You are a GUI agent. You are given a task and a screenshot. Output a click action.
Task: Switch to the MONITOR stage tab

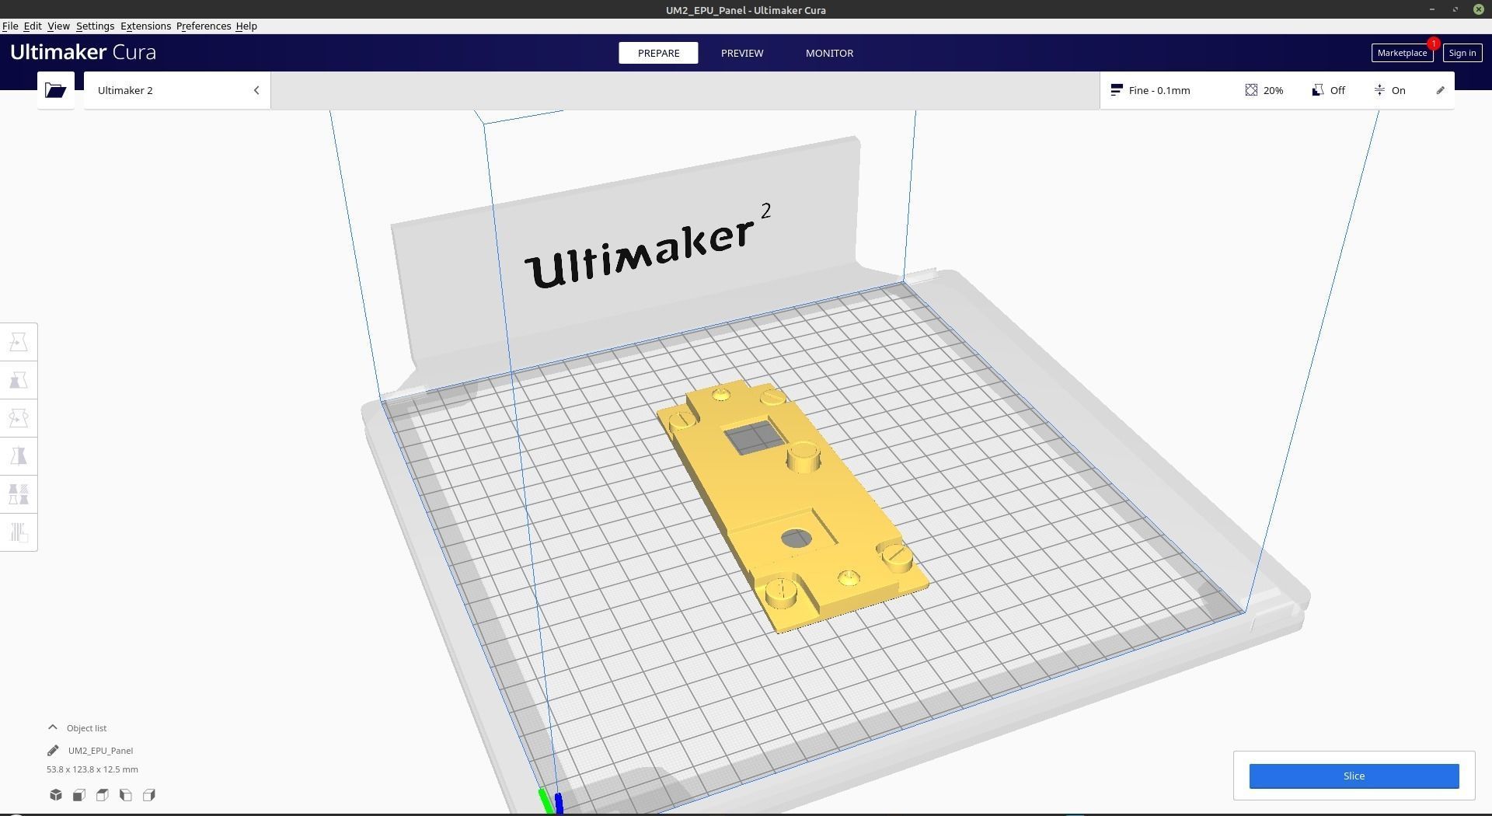coord(829,53)
